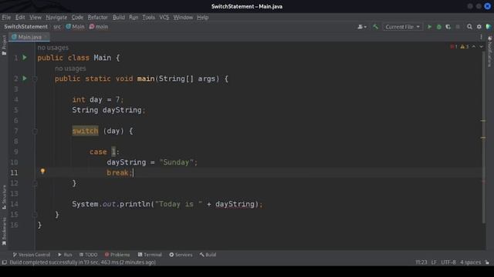Change indent setting 4 spaces
Screen dimensions: 494x277
pos(470,262)
